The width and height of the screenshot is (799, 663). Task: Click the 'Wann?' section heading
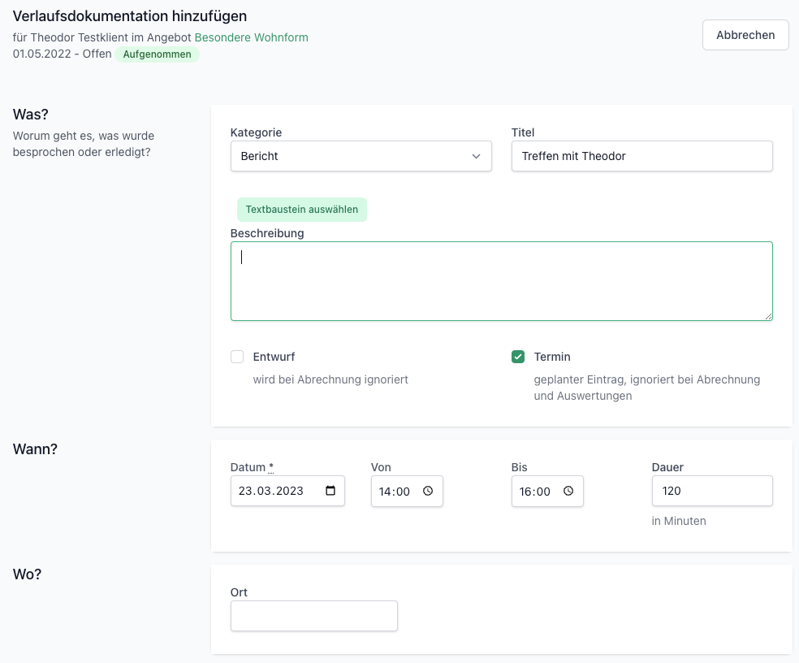click(x=35, y=448)
